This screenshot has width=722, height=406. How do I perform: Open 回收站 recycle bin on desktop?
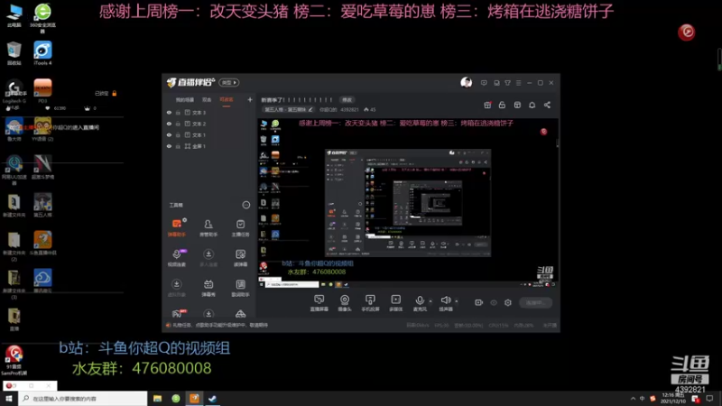click(x=14, y=53)
